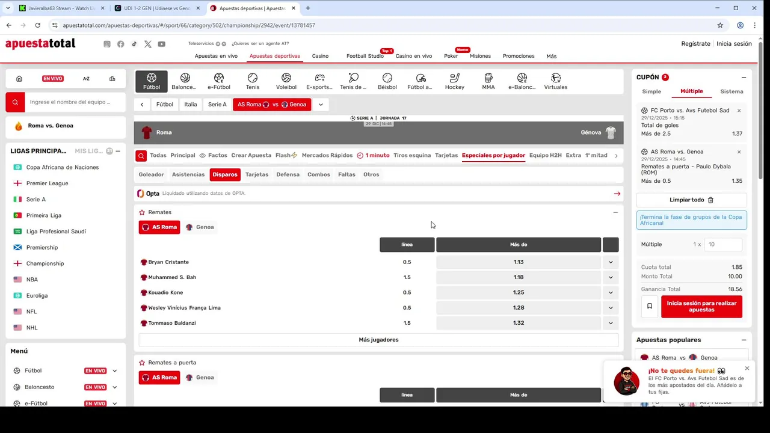The width and height of the screenshot is (770, 433).
Task: Open the Instagram social icon
Action: coord(107,44)
